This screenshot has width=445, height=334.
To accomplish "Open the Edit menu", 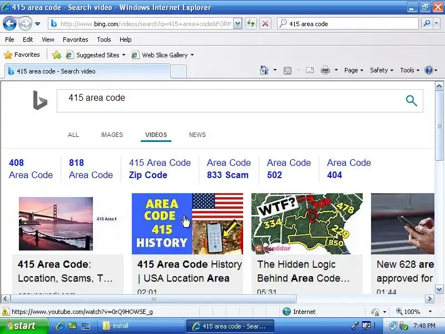I will [28, 40].
